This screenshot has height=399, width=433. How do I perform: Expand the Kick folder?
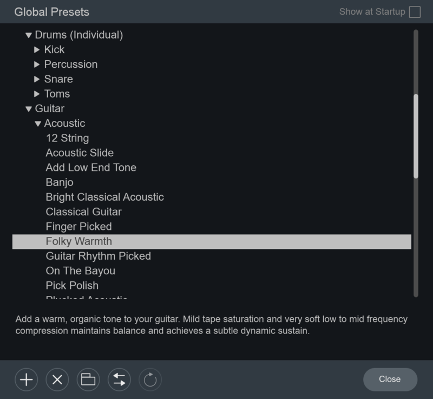tap(37, 50)
